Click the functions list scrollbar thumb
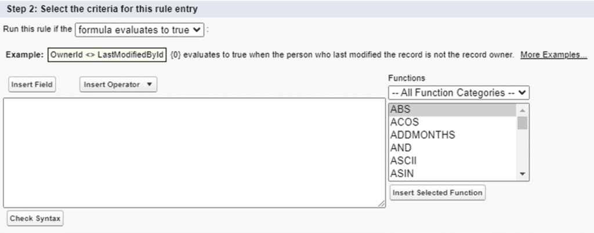This screenshot has height=233, width=594. [x=522, y=122]
